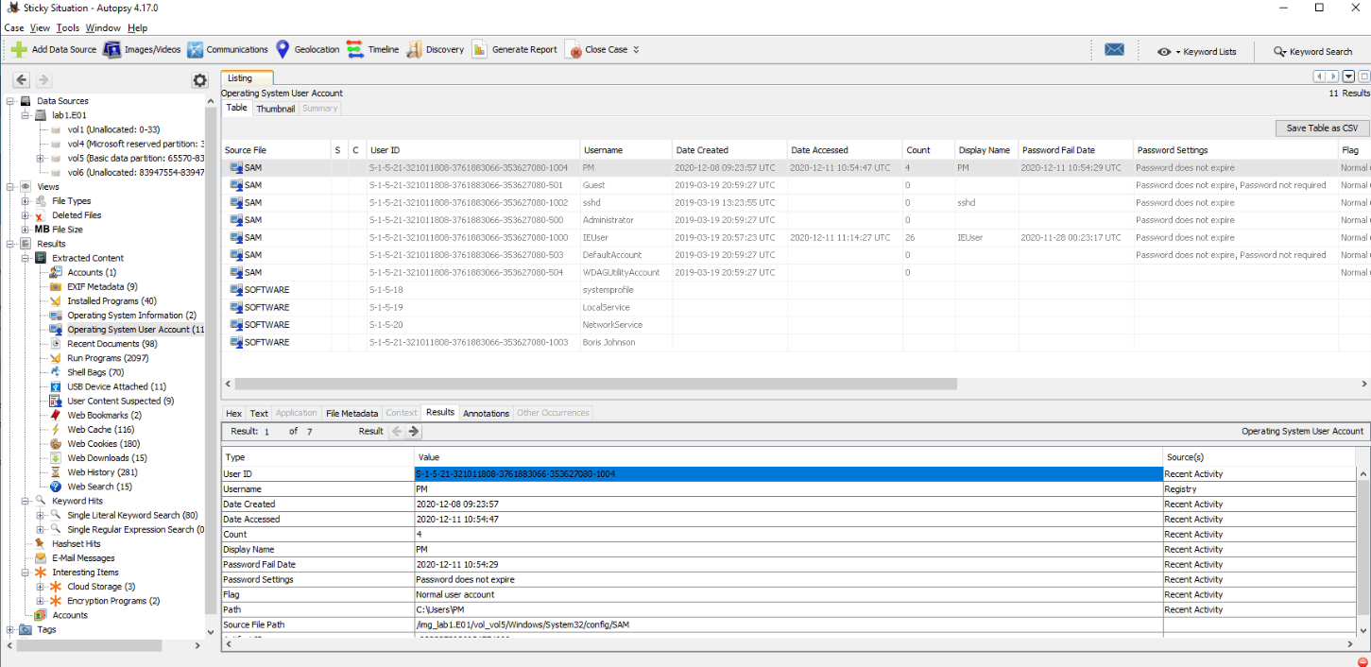Open the Communications visualization tool

tap(228, 49)
